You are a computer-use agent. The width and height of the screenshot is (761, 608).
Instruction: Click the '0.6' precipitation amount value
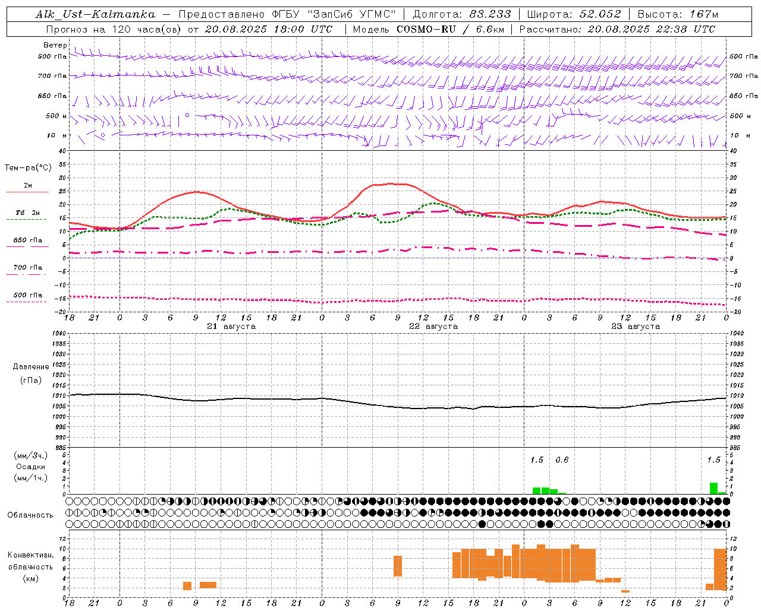(x=562, y=460)
